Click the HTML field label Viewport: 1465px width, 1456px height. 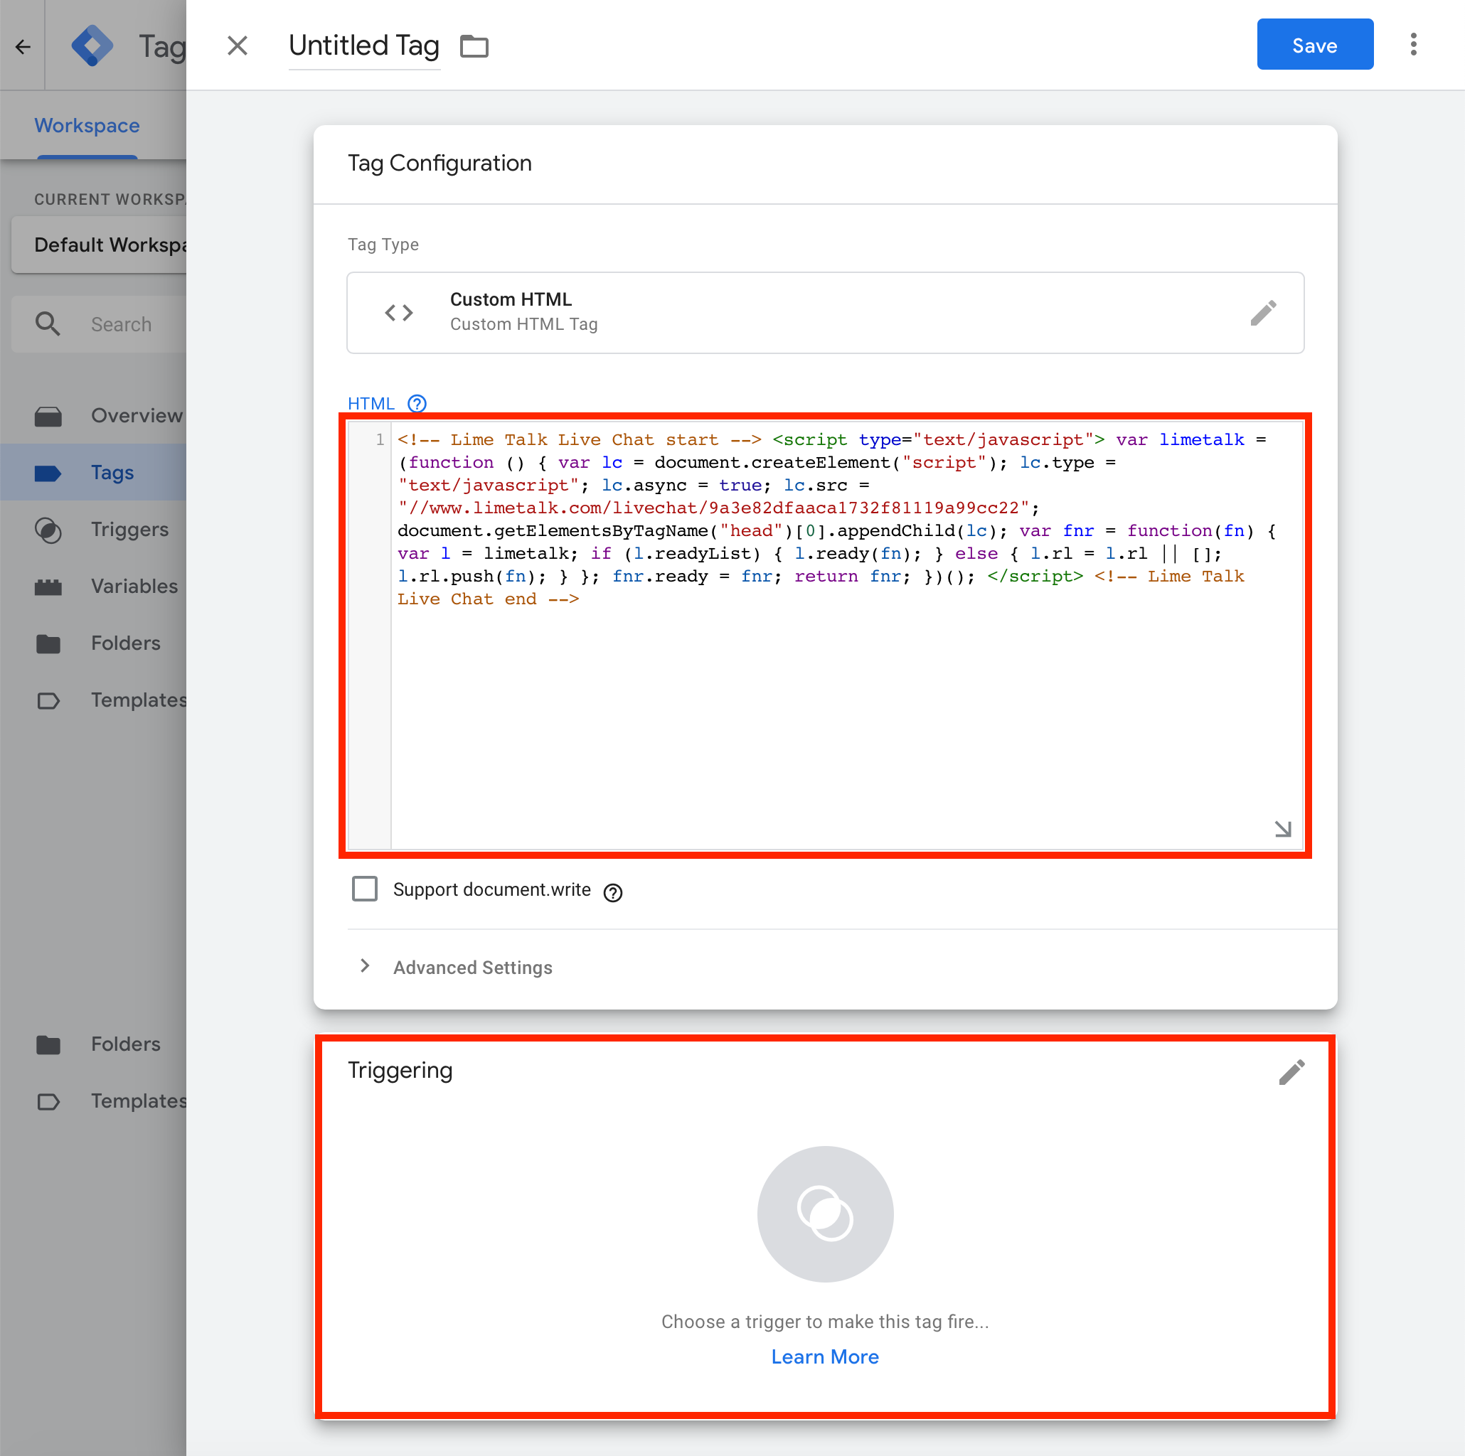pyautogui.click(x=371, y=403)
